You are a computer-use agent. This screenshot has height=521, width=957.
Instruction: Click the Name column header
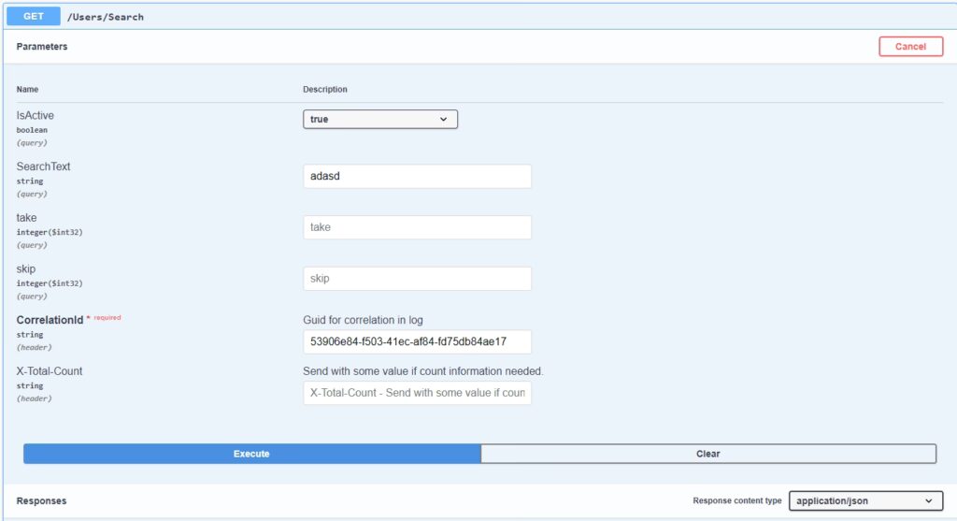click(28, 90)
